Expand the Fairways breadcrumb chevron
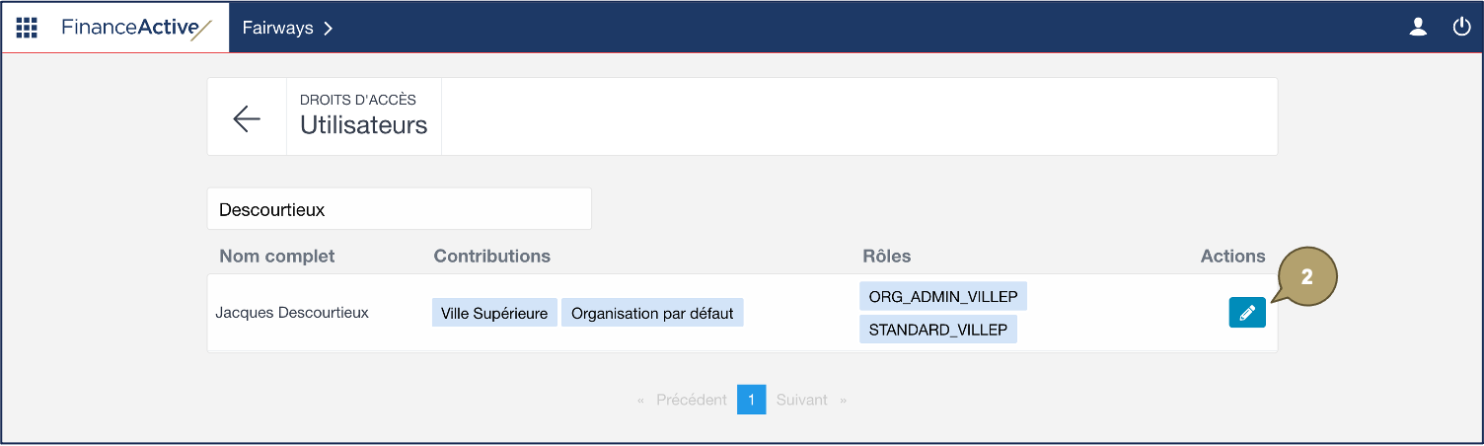 (x=329, y=28)
